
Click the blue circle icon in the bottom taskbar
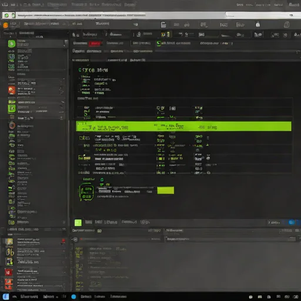coord(73,297)
